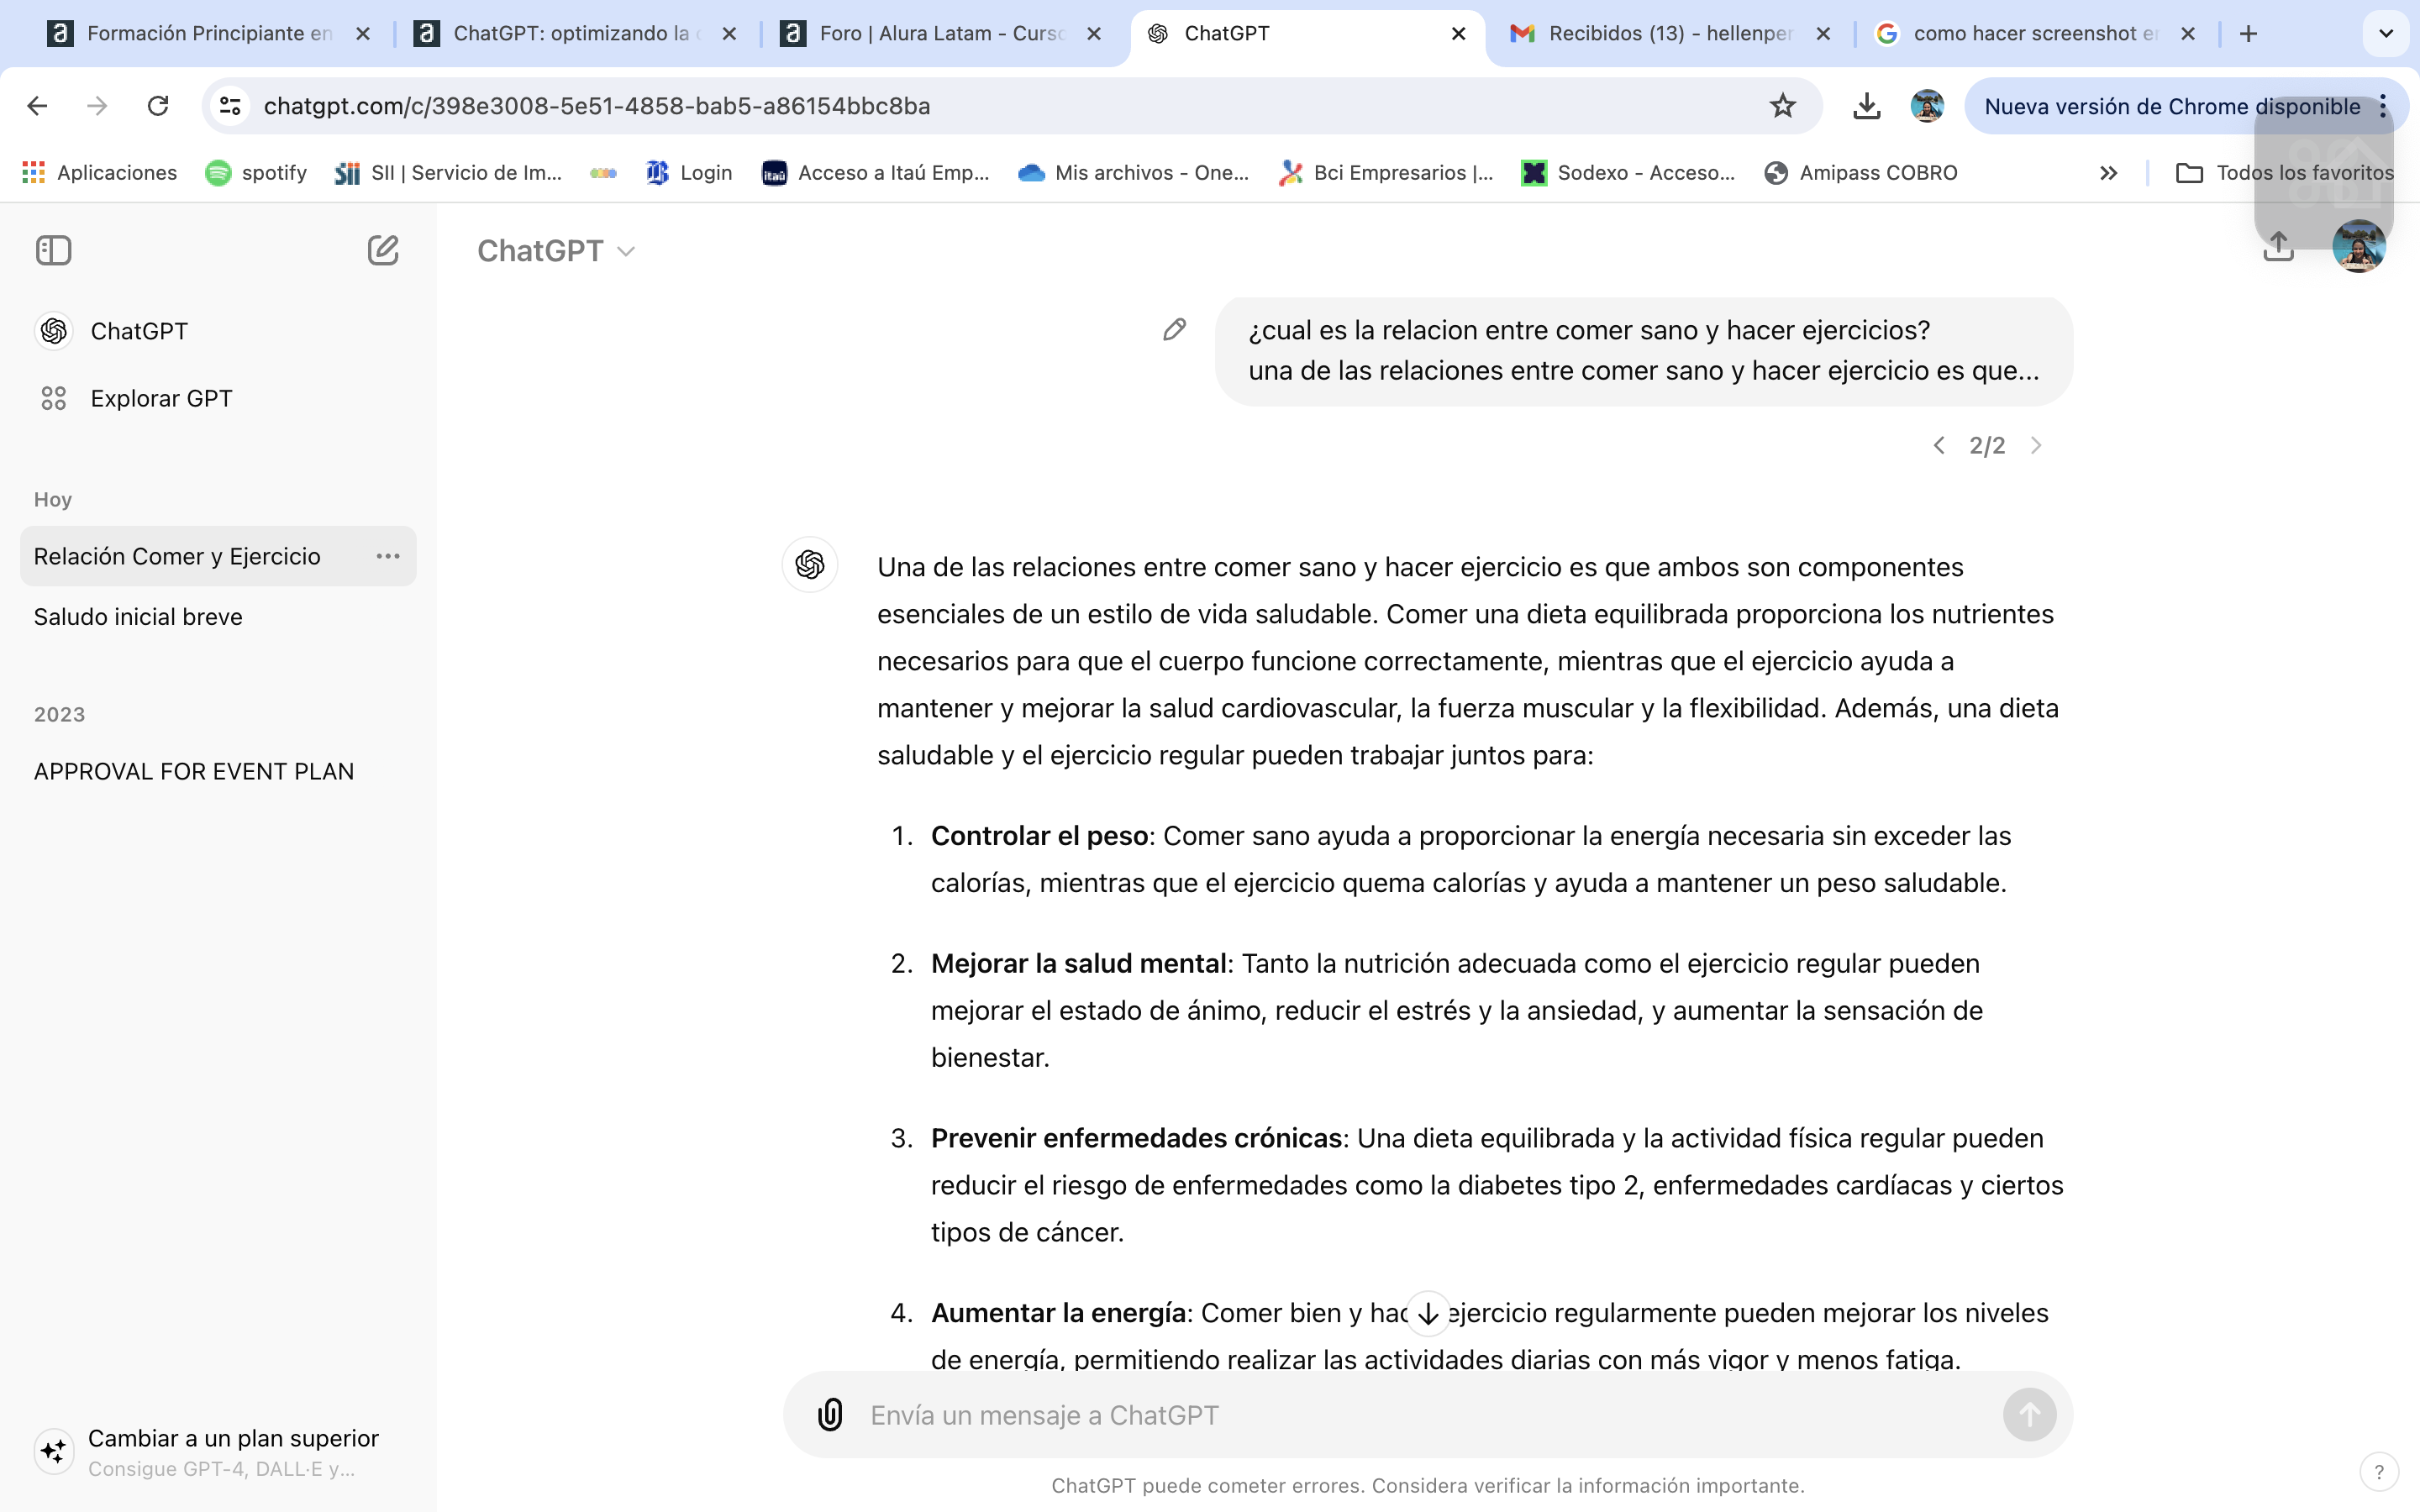
Task: Open the ChatGPT tab in browser
Action: pyautogui.click(x=1303, y=33)
